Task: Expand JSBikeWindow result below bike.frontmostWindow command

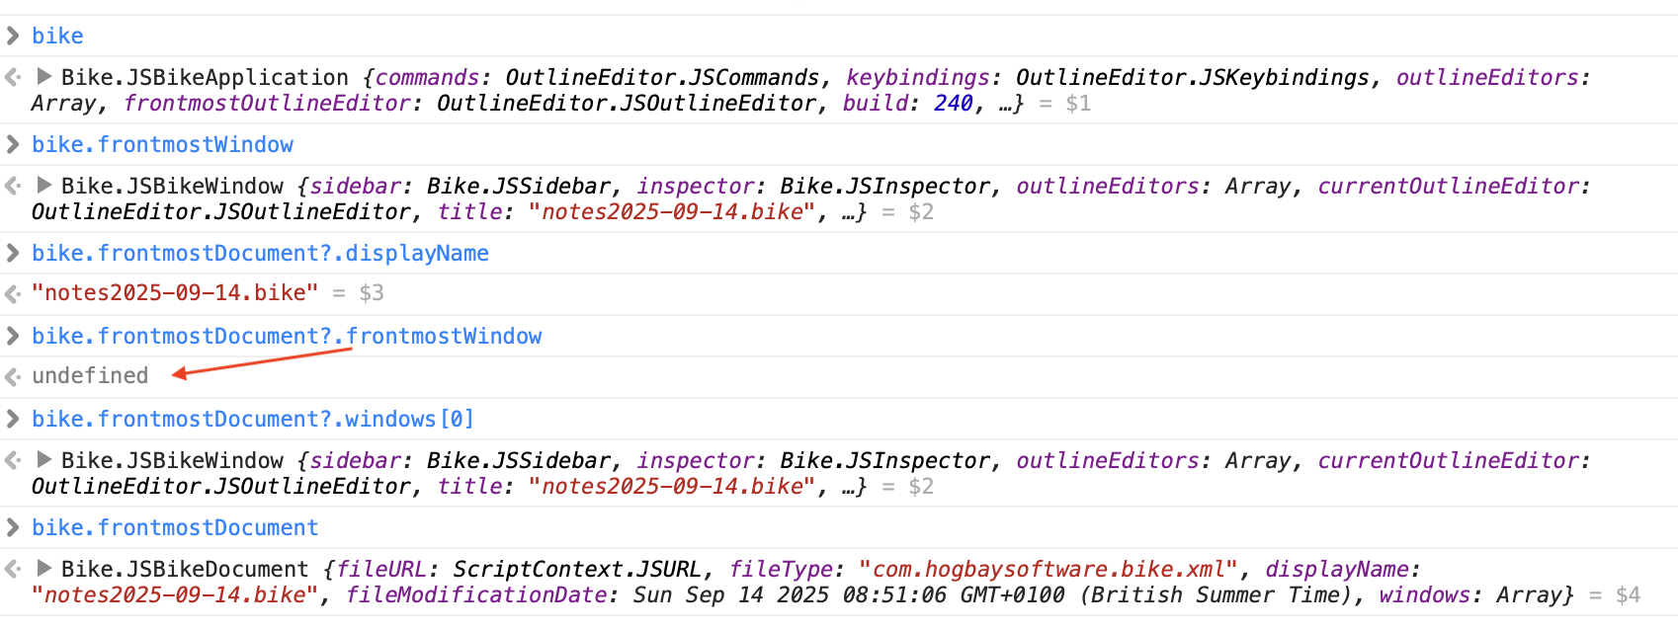Action: click(x=44, y=185)
